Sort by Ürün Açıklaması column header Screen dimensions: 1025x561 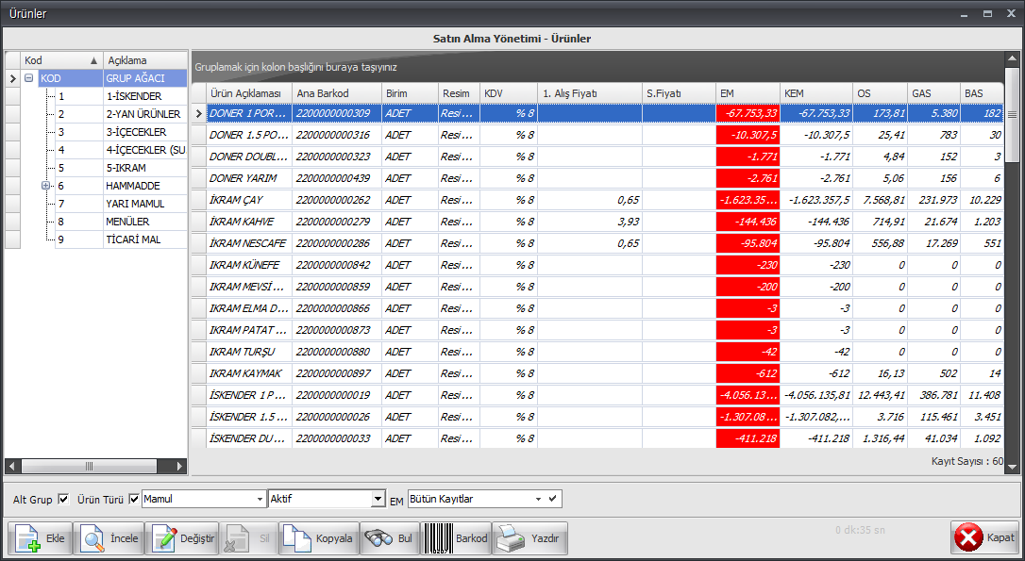[249, 93]
